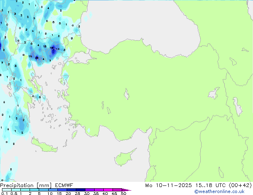Click the '15' legend scale value

(x=59, y=193)
